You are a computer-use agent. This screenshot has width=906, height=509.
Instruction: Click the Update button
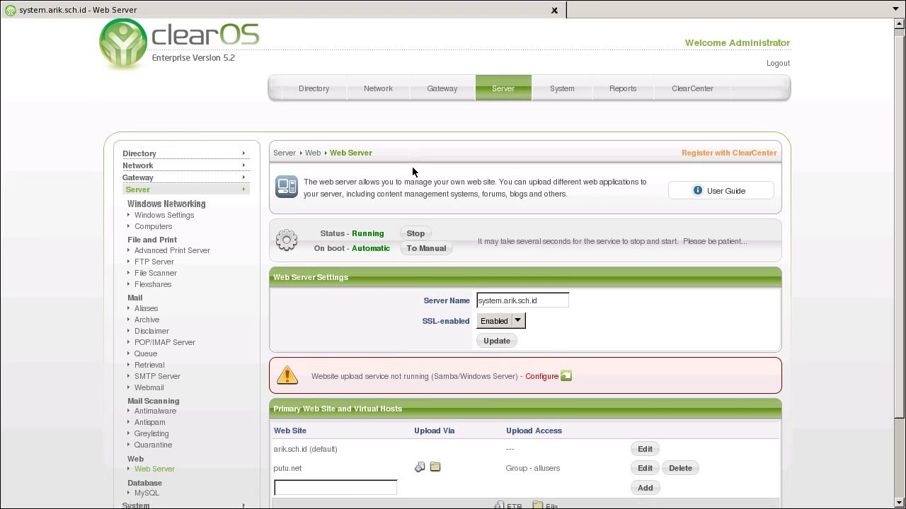tap(497, 341)
